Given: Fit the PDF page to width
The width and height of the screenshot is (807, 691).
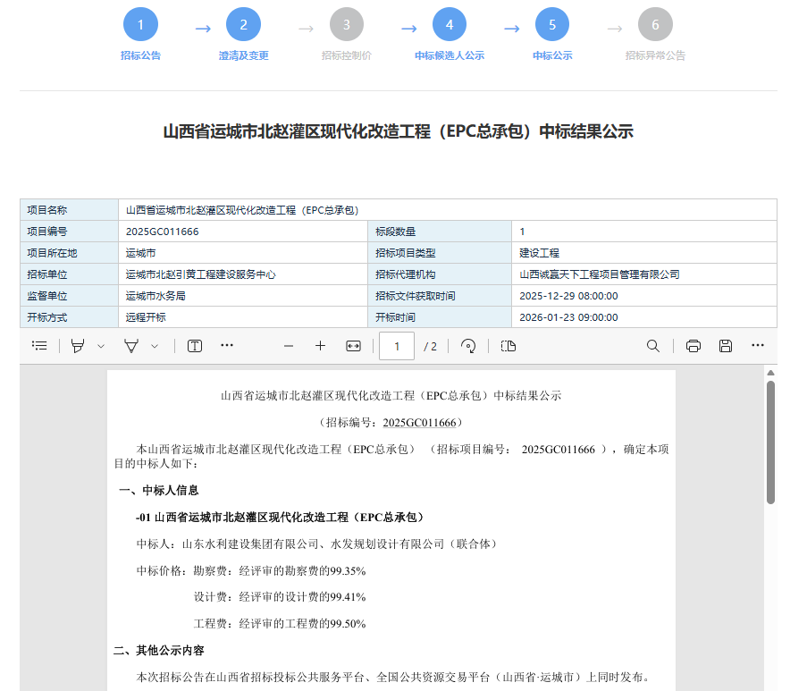Looking at the screenshot, I should tap(353, 345).
